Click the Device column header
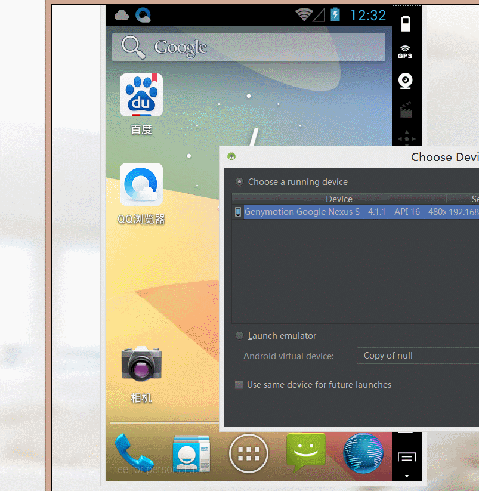The width and height of the screenshot is (479, 491). (x=339, y=199)
